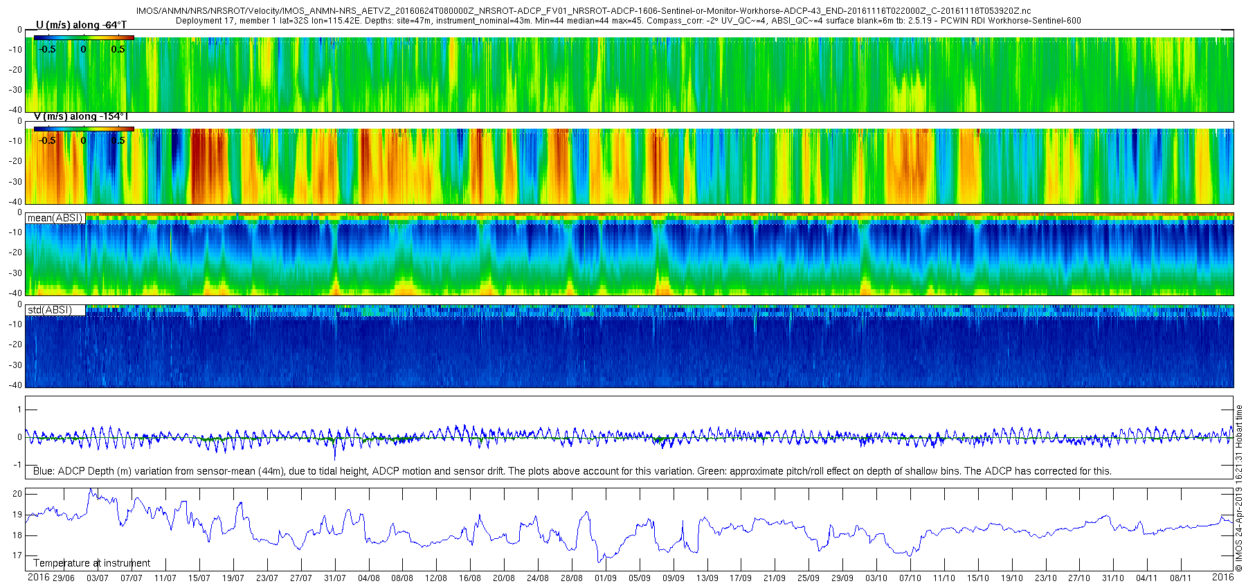Click the '17/09' date tick
Viewport: 1246px width, 588px height.
pyautogui.click(x=740, y=578)
